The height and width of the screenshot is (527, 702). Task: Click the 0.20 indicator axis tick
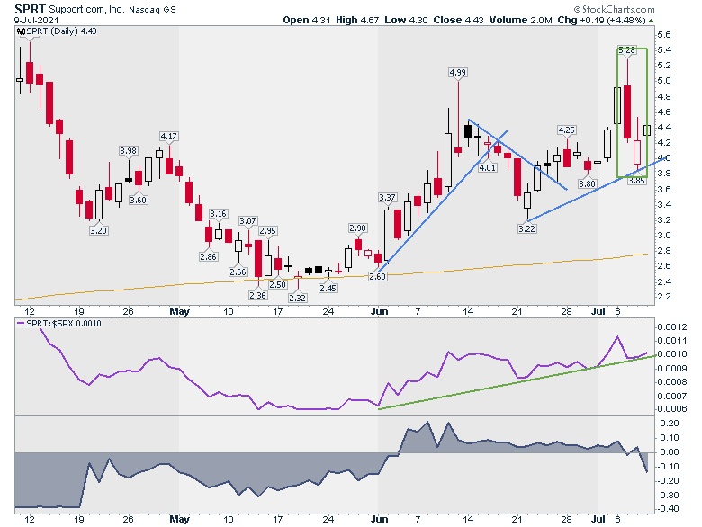pyautogui.click(x=670, y=424)
